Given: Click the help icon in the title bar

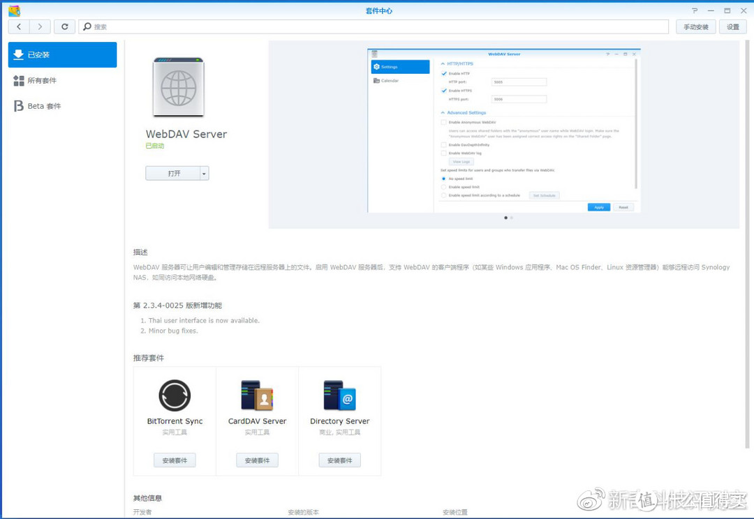Looking at the screenshot, I should [x=693, y=10].
